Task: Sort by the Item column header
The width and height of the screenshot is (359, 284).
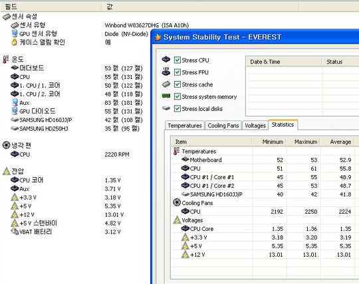Action: coord(211,141)
